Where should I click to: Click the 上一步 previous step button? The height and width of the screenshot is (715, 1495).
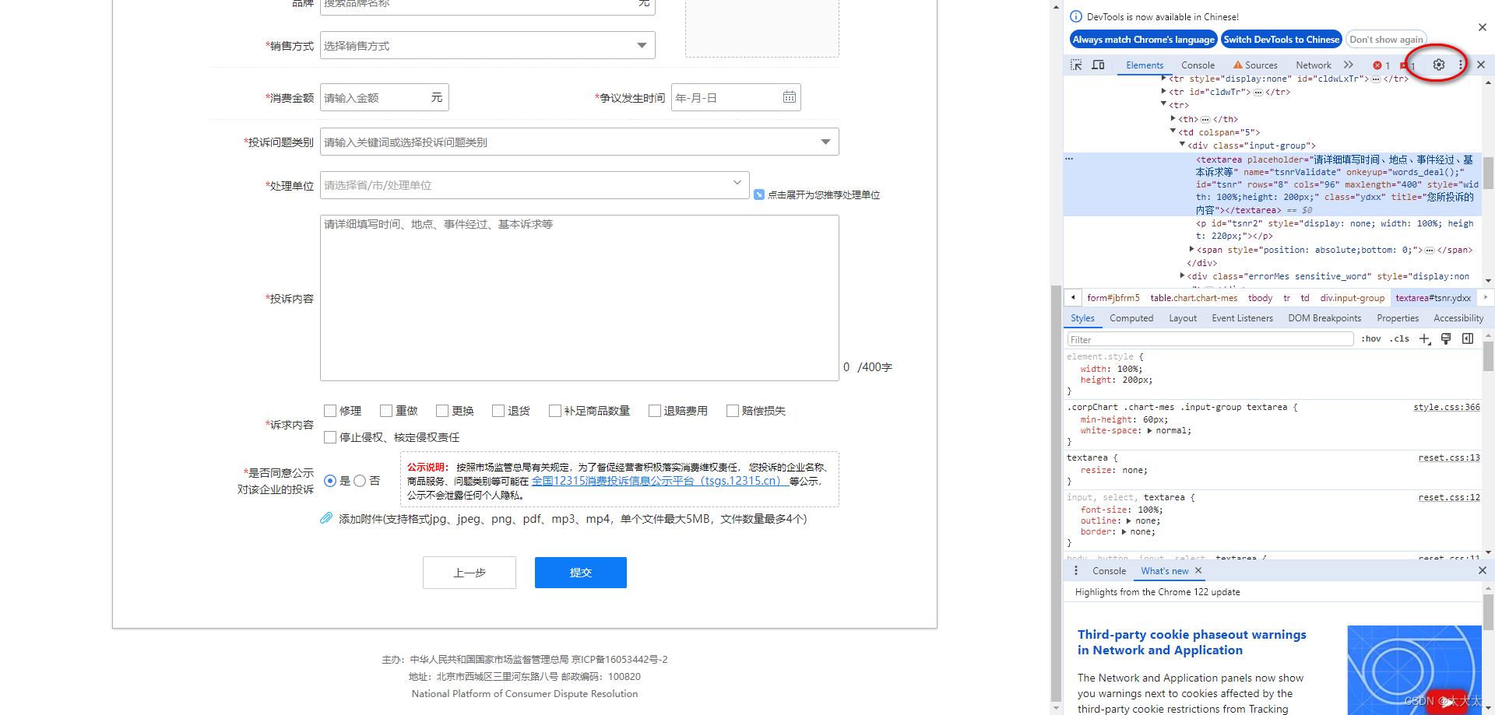[470, 573]
